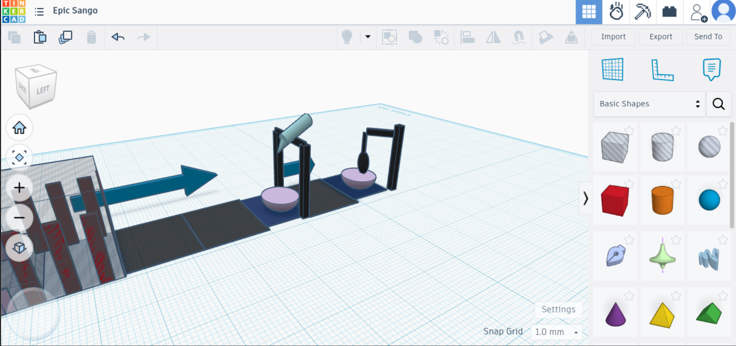Open the user profile avatar

723,11
